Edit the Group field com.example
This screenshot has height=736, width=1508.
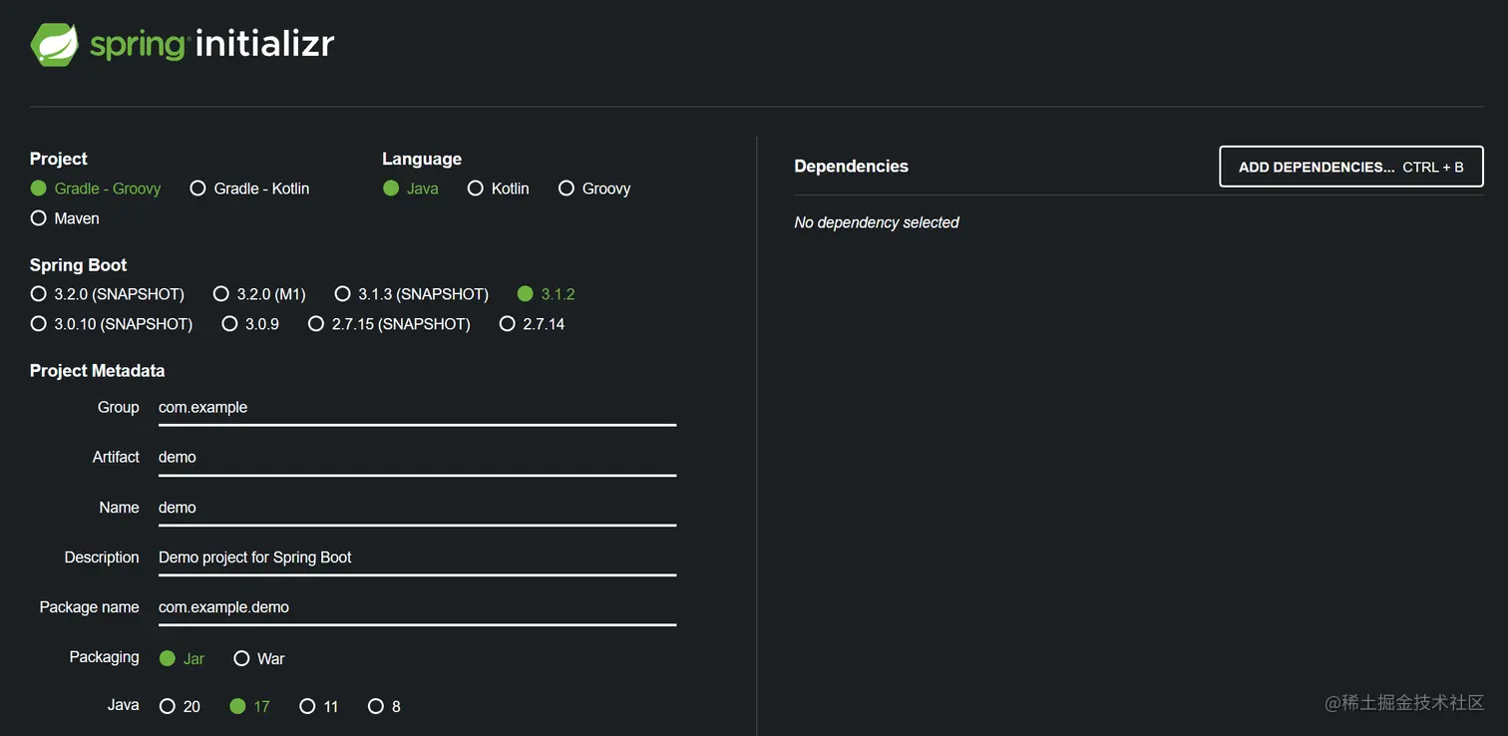(417, 408)
